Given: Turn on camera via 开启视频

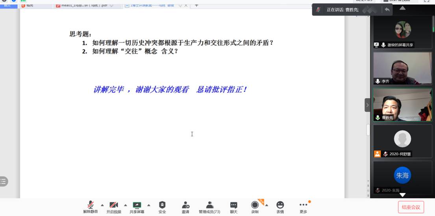Looking at the screenshot, I should tap(113, 207).
